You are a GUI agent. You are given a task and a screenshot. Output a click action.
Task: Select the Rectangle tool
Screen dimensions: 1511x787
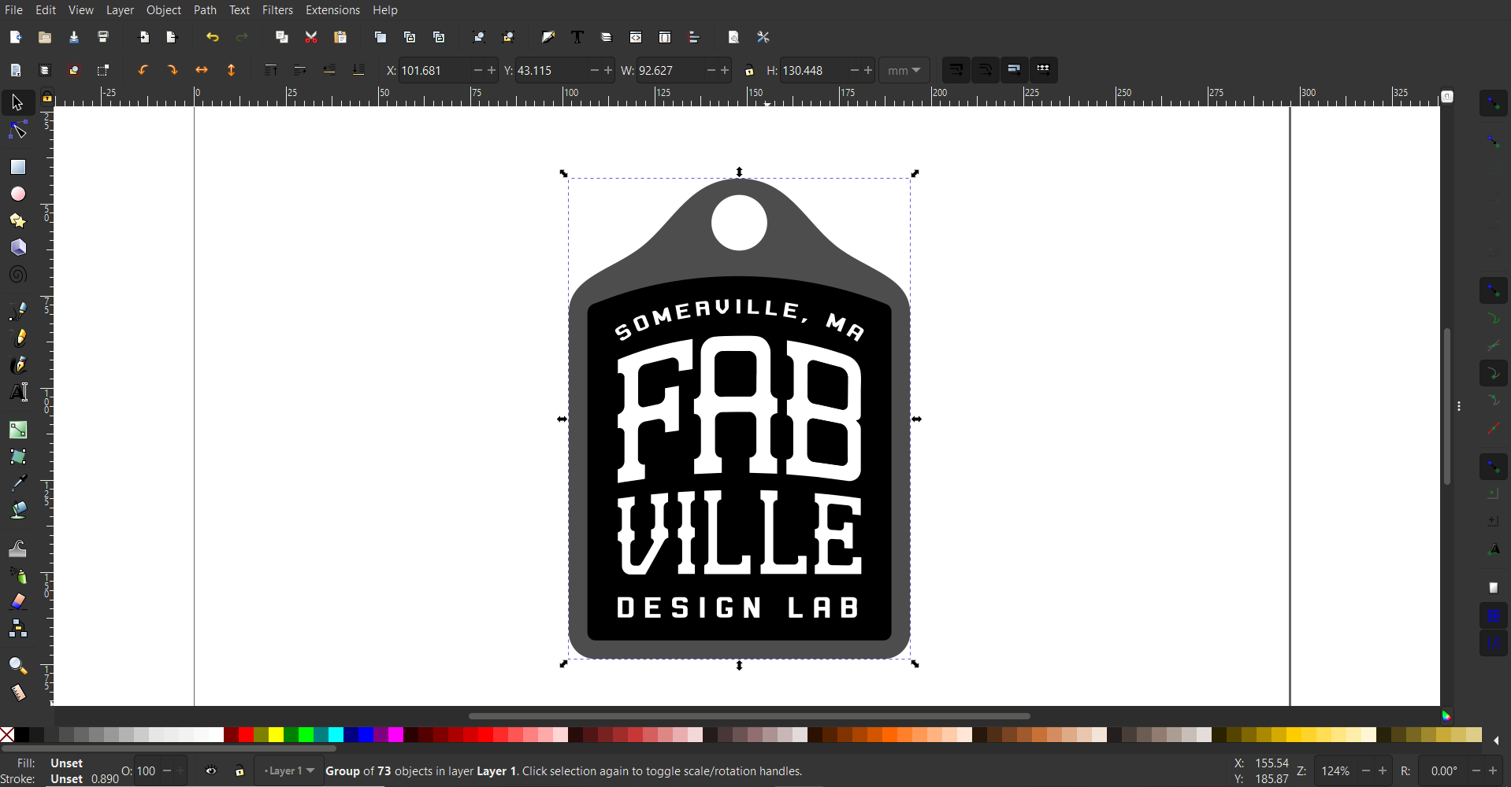tap(17, 168)
